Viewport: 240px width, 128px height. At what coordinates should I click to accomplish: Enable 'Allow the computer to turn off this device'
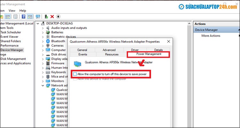point(75,74)
